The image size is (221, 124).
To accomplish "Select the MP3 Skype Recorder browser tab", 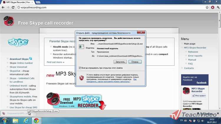I will coord(18,2).
